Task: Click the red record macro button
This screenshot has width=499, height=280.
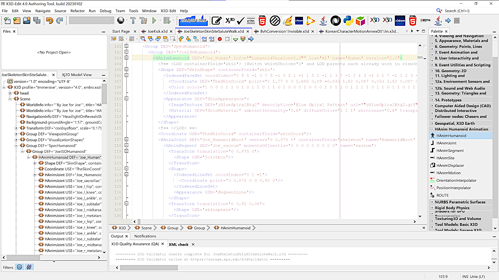Action: [220, 39]
